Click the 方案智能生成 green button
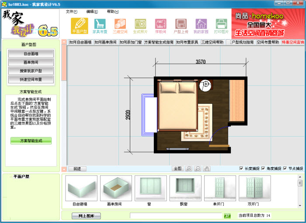 click(x=31, y=141)
